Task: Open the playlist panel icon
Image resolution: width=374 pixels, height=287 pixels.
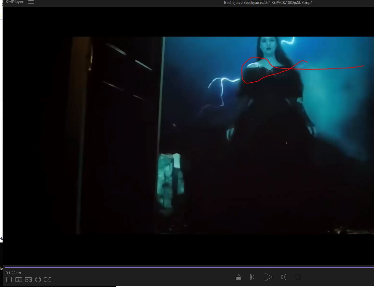Action: coord(9,280)
